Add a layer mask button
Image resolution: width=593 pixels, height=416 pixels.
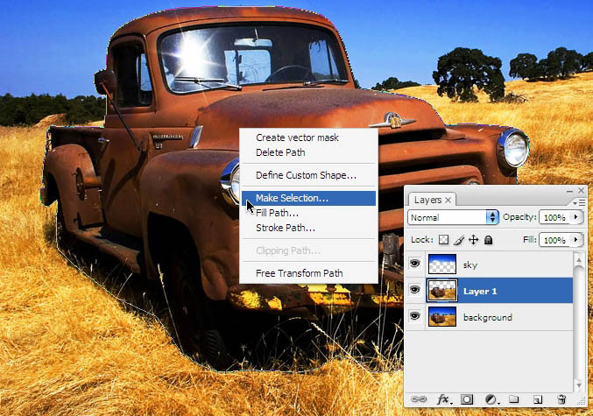467,399
